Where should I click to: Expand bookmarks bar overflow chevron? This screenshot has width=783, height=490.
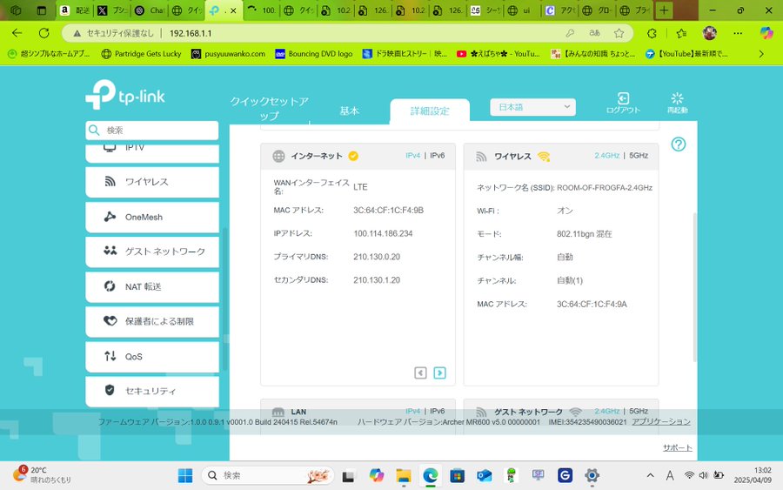[x=761, y=54]
